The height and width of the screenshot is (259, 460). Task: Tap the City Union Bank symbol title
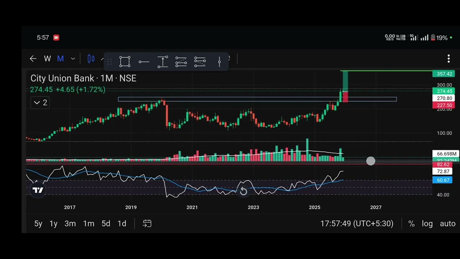pos(83,78)
